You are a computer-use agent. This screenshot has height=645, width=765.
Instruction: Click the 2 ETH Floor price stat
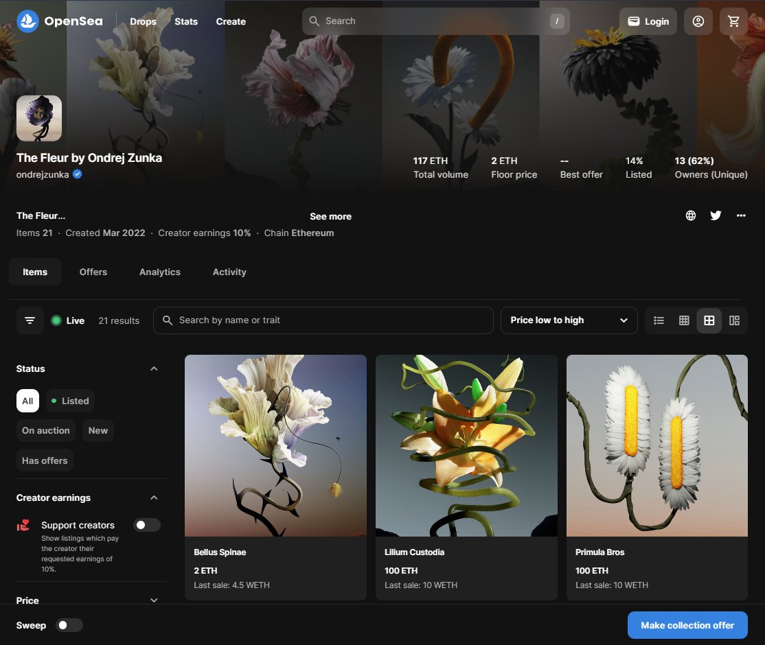(514, 167)
